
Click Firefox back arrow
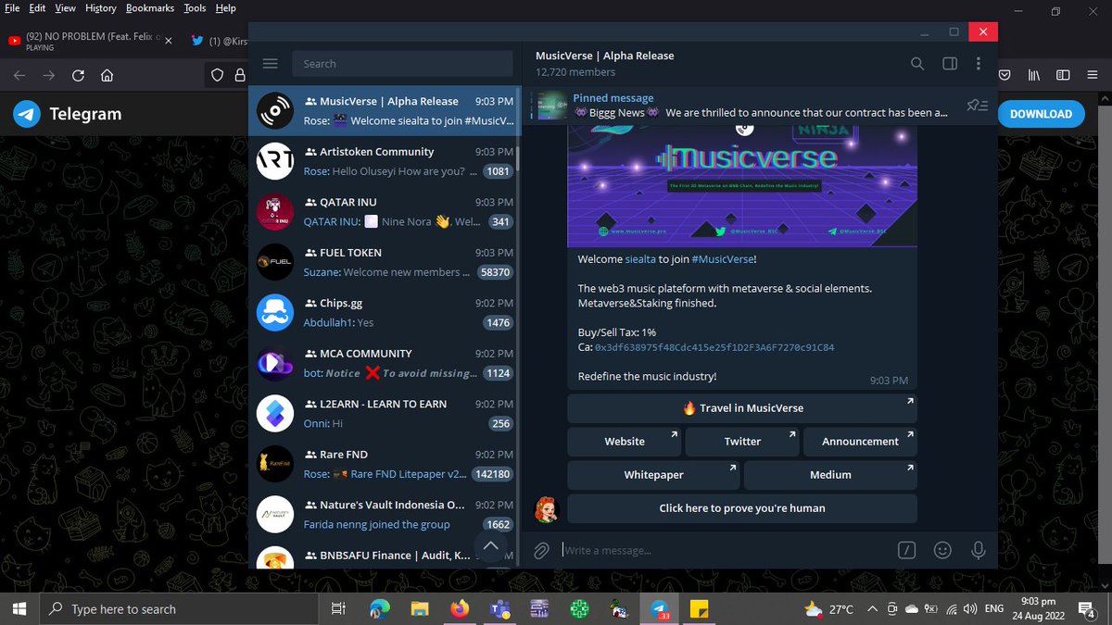click(x=20, y=76)
